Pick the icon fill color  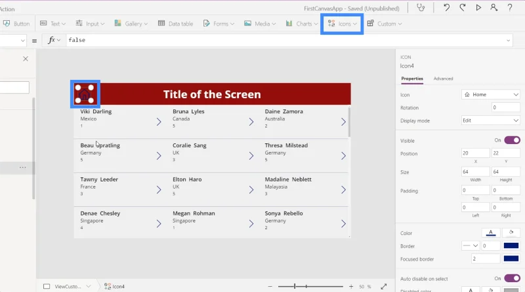point(511,232)
